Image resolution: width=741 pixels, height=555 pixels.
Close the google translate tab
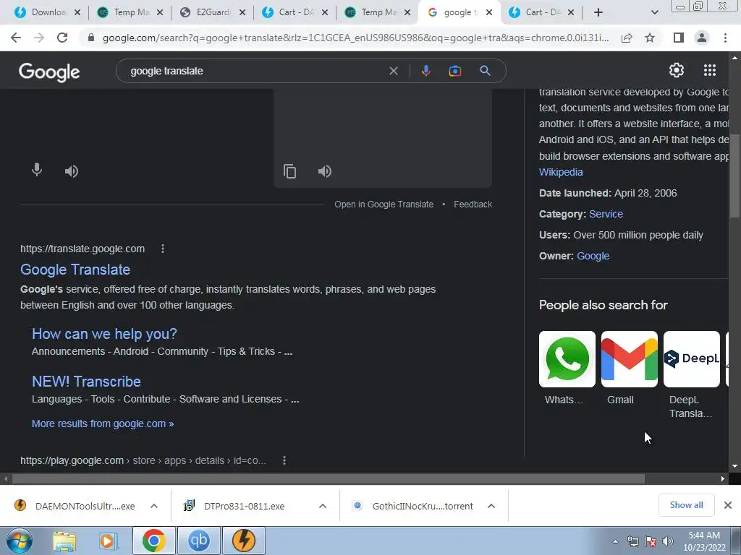click(x=489, y=12)
